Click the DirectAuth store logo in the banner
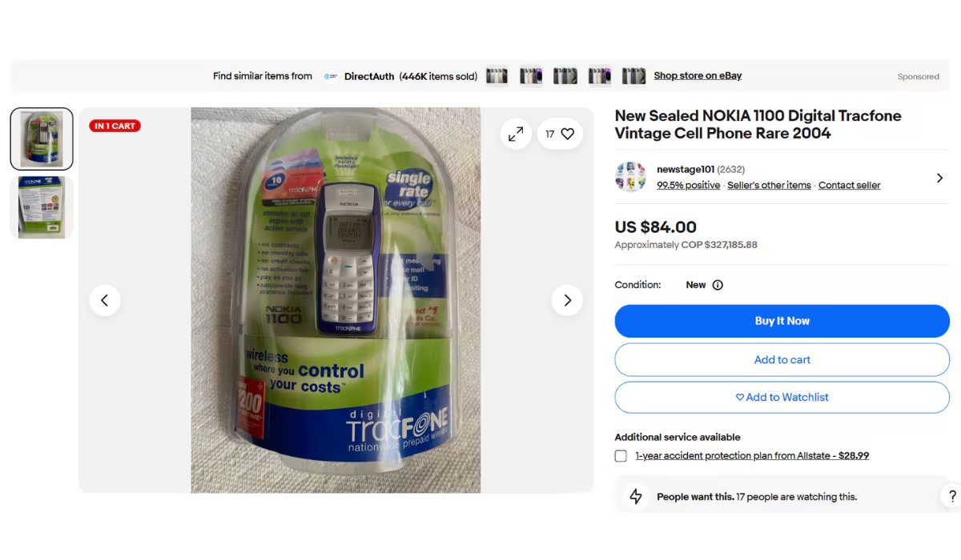This screenshot has width=961, height=560. coord(332,76)
